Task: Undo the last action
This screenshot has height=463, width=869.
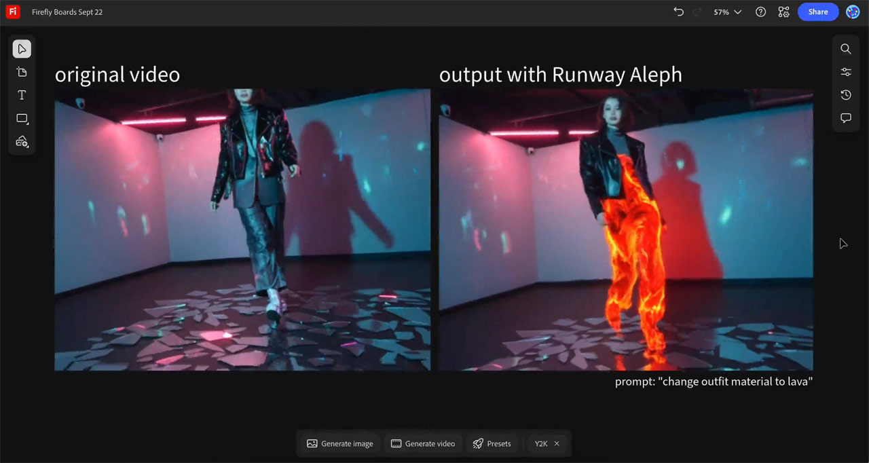Action: coord(678,12)
